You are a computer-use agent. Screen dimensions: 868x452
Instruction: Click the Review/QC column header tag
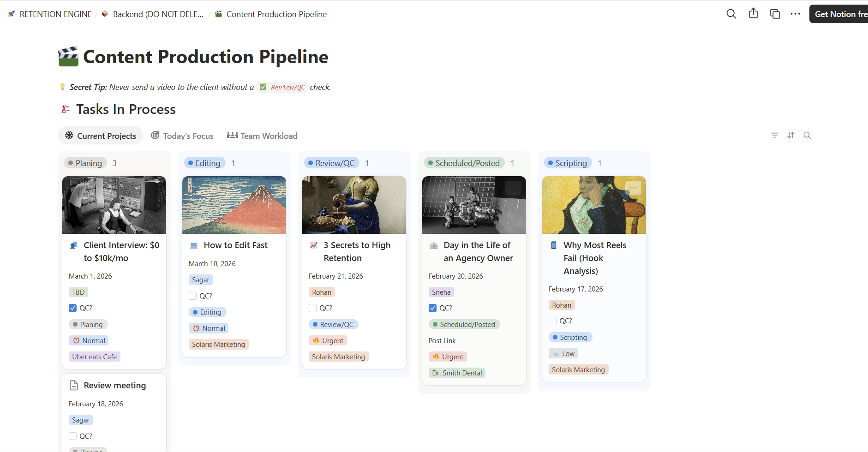coord(331,163)
